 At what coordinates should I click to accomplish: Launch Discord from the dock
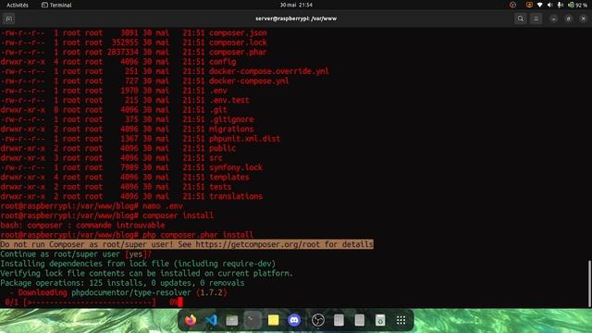(x=294, y=320)
